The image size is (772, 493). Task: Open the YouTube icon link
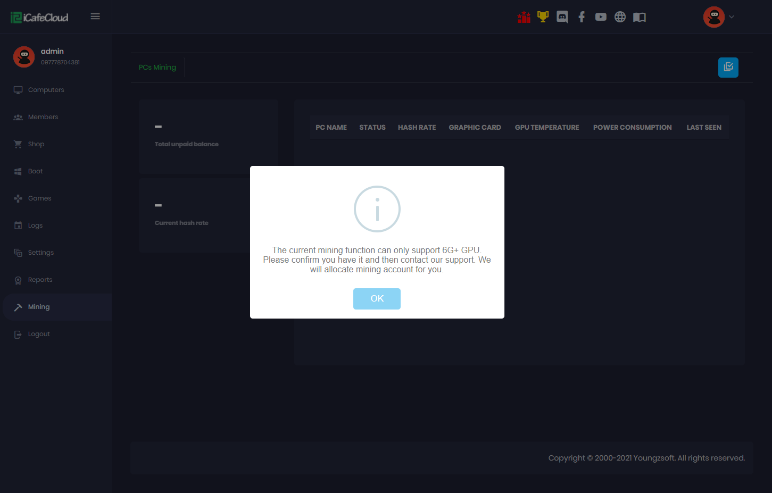click(601, 17)
